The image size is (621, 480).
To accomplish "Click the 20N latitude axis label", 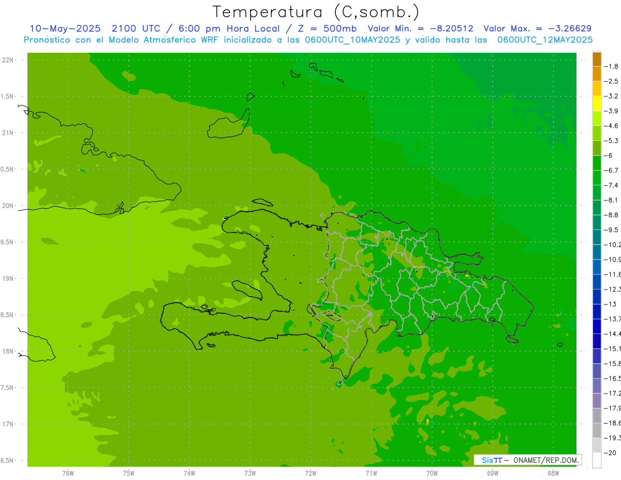I will (9, 206).
